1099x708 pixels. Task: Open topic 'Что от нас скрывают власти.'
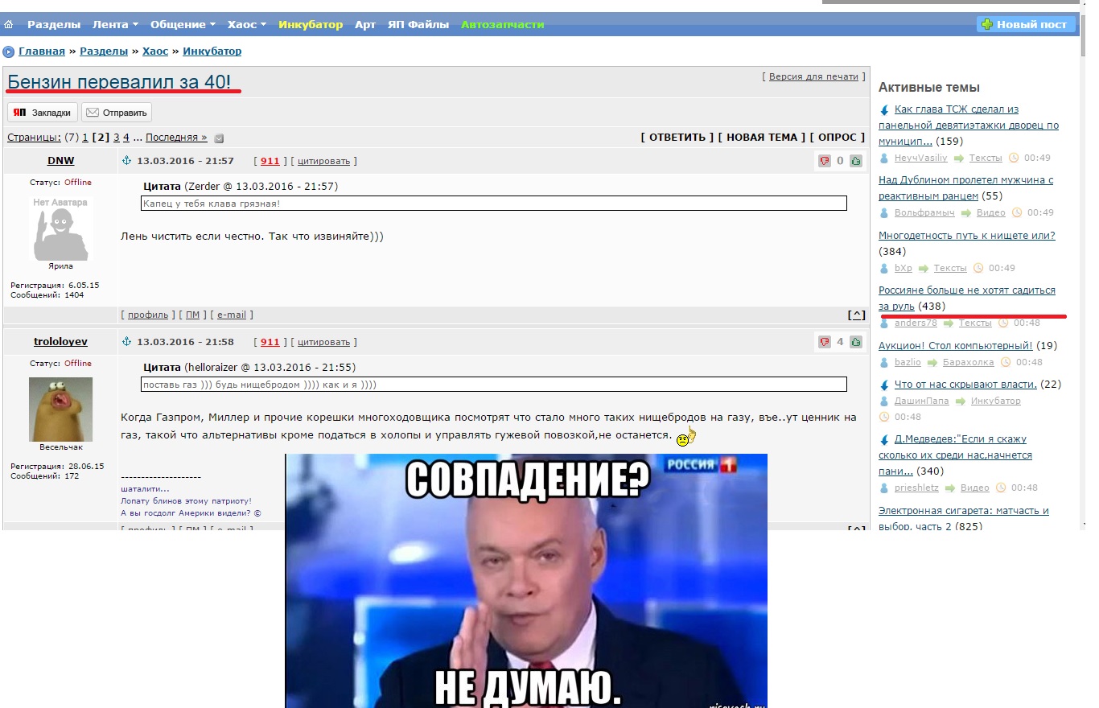tap(965, 385)
